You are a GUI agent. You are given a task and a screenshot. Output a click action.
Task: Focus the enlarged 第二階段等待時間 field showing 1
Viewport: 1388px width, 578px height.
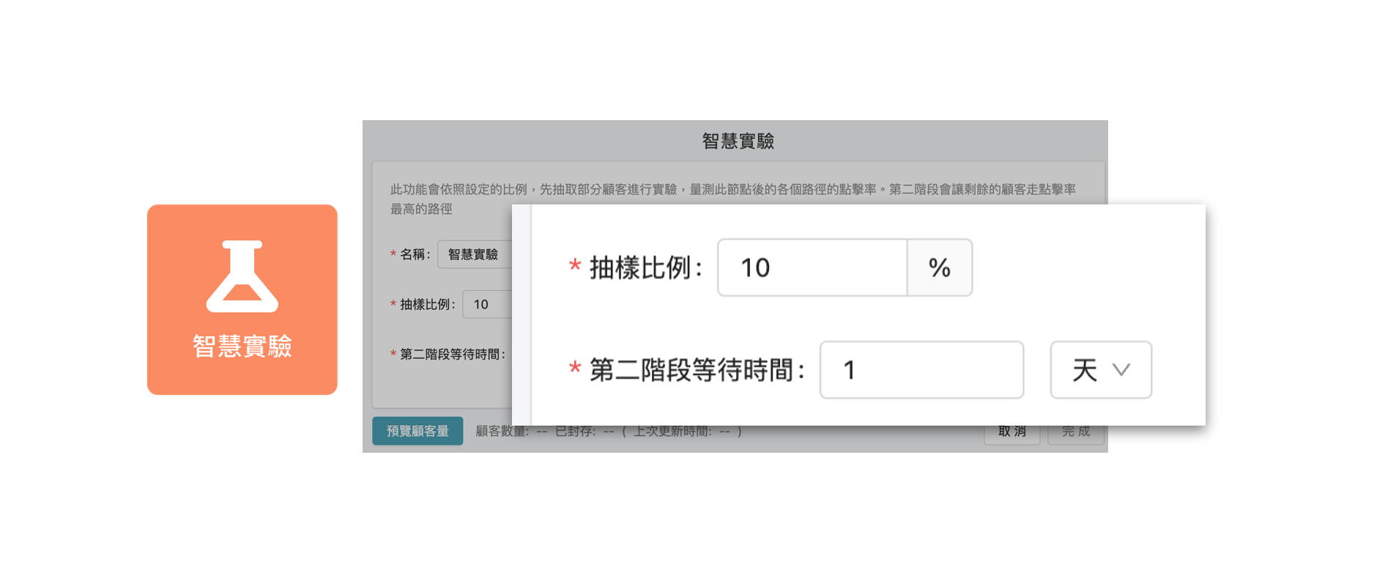click(921, 370)
